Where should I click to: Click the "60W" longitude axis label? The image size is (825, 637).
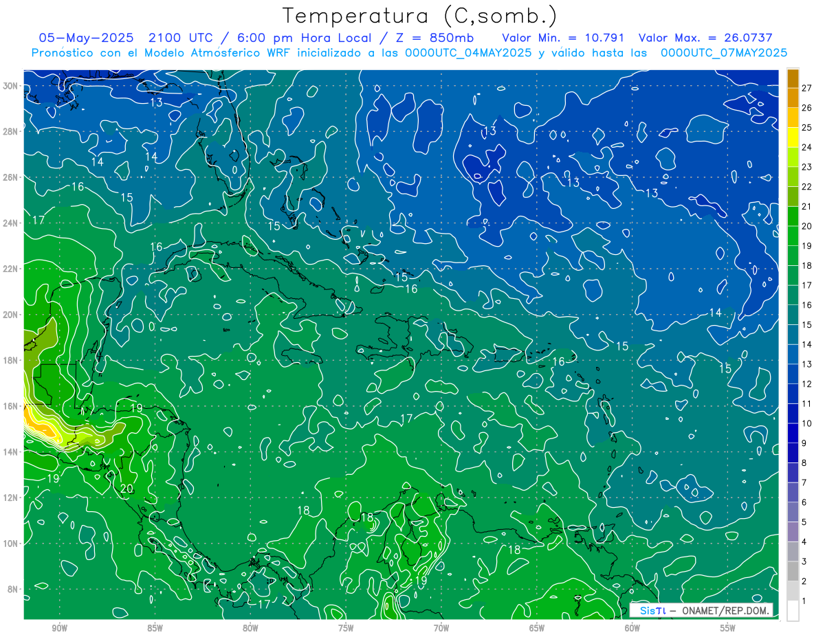[x=632, y=627]
